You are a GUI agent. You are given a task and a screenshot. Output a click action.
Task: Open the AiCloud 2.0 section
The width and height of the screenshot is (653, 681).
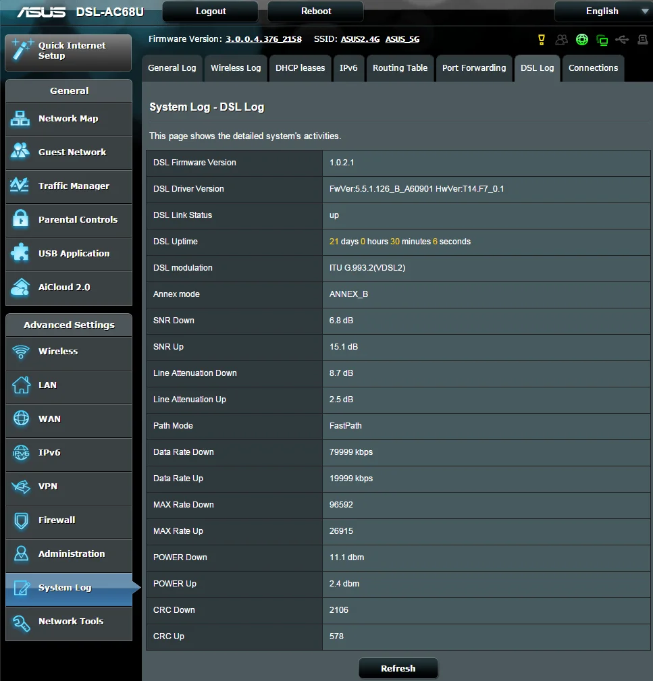click(69, 287)
